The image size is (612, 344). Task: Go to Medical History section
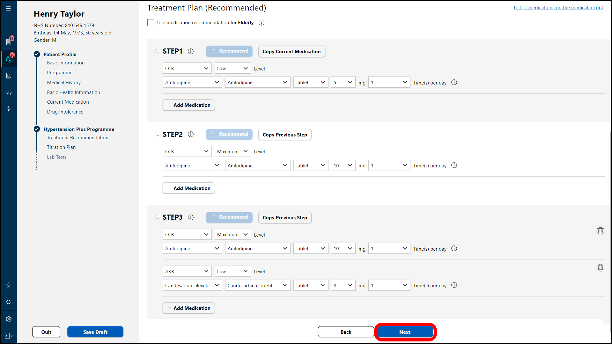(x=64, y=83)
